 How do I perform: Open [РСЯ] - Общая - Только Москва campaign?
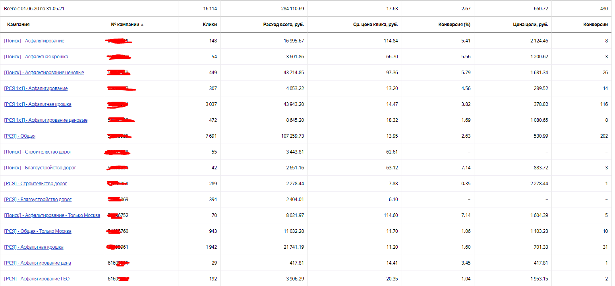[x=38, y=231]
